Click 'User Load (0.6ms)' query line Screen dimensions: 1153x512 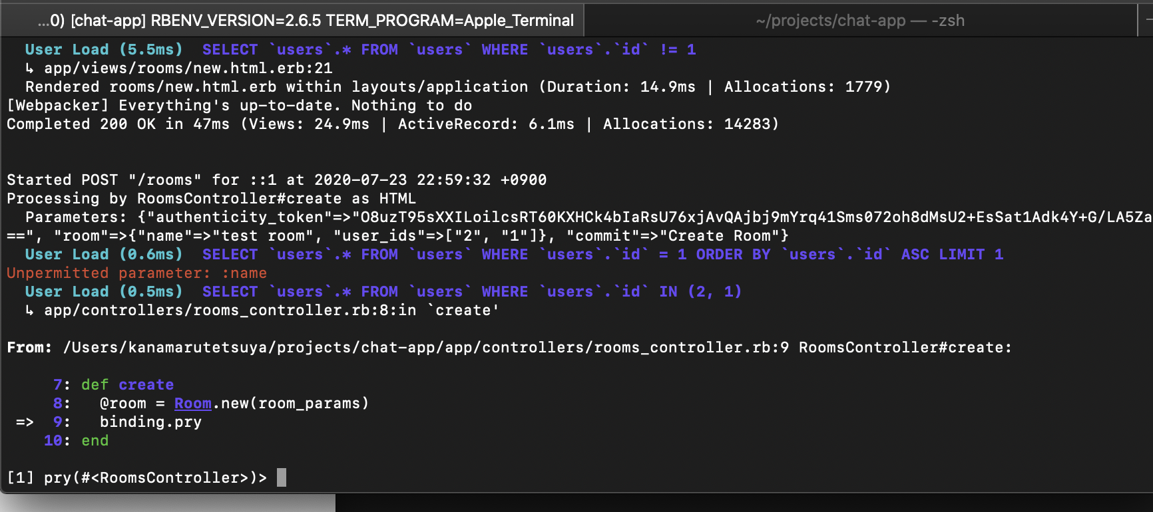515,255
